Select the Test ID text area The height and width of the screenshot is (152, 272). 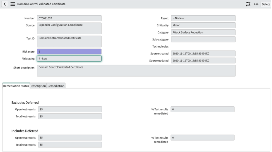click(x=69, y=41)
